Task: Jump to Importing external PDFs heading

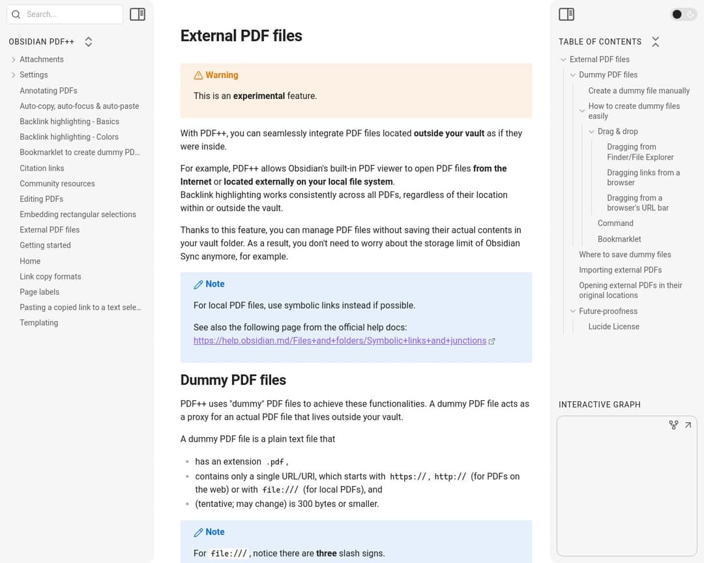Action: click(620, 270)
